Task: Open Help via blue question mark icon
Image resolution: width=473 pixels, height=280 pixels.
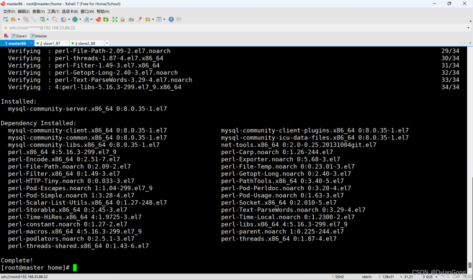Action: 171,19
